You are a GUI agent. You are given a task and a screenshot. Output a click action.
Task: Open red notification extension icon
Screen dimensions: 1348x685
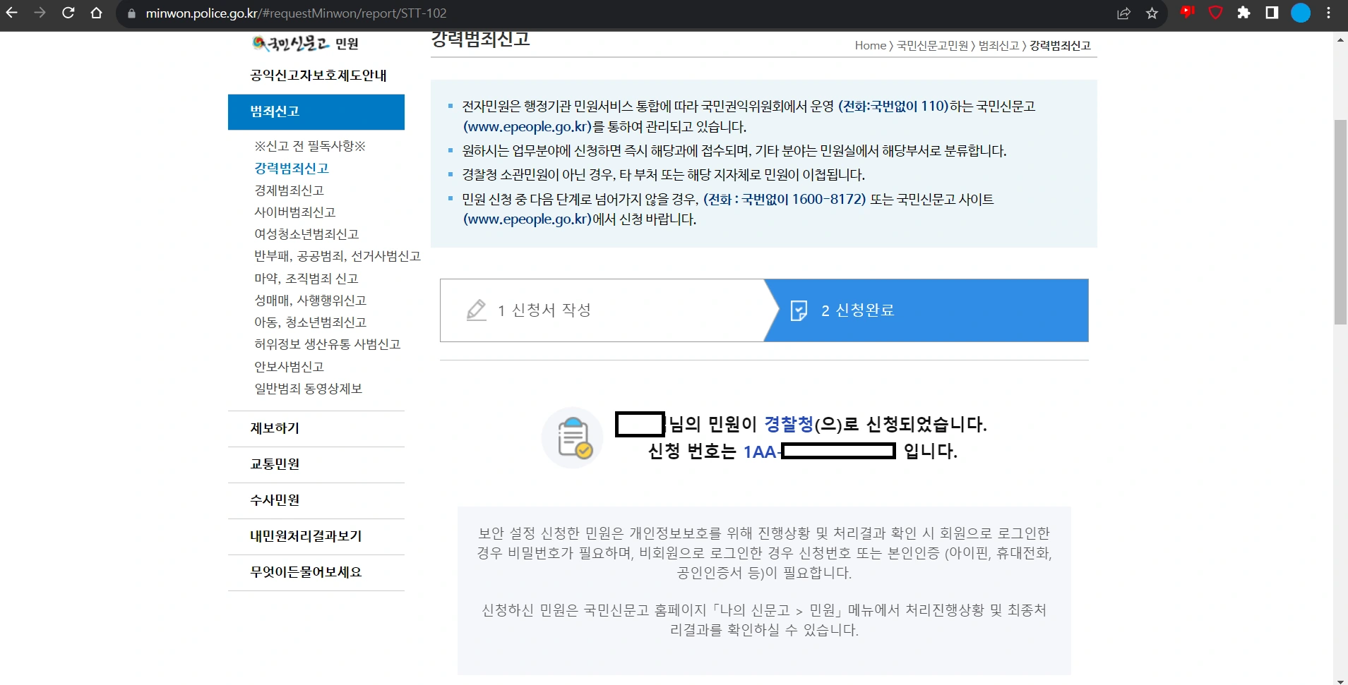(x=1187, y=12)
